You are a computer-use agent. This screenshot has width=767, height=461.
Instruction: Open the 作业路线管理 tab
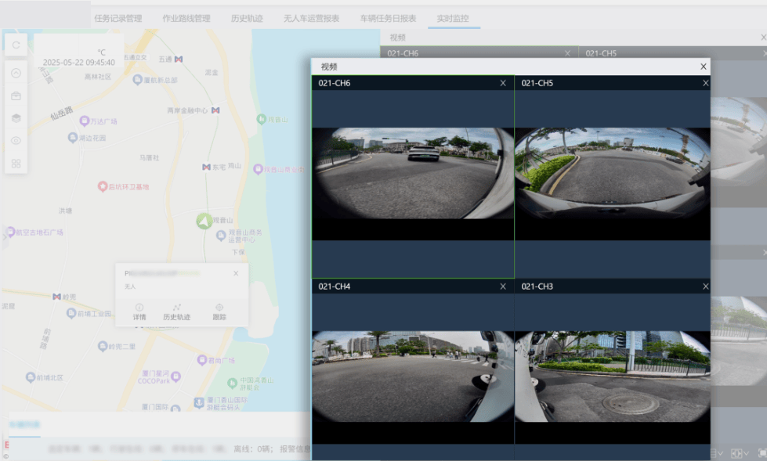186,18
